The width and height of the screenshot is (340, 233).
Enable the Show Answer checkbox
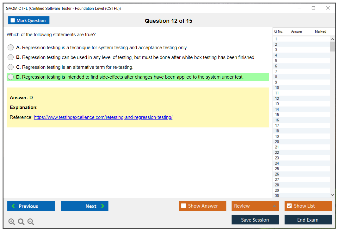[x=183, y=206]
